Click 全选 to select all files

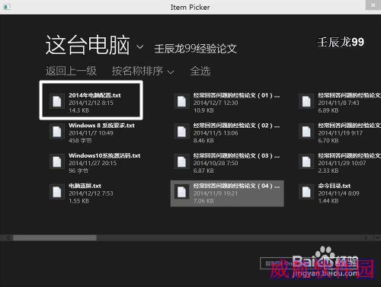pyautogui.click(x=200, y=71)
